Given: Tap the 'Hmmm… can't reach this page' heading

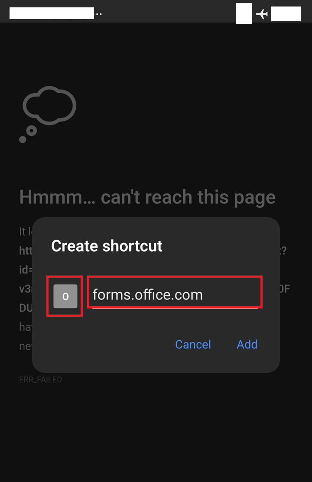Looking at the screenshot, I should [x=147, y=197].
